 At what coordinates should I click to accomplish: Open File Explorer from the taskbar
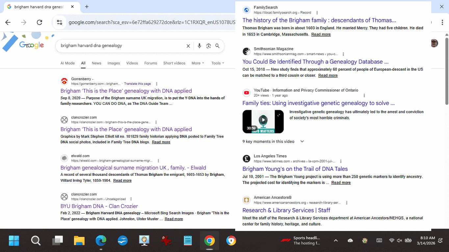(79, 241)
